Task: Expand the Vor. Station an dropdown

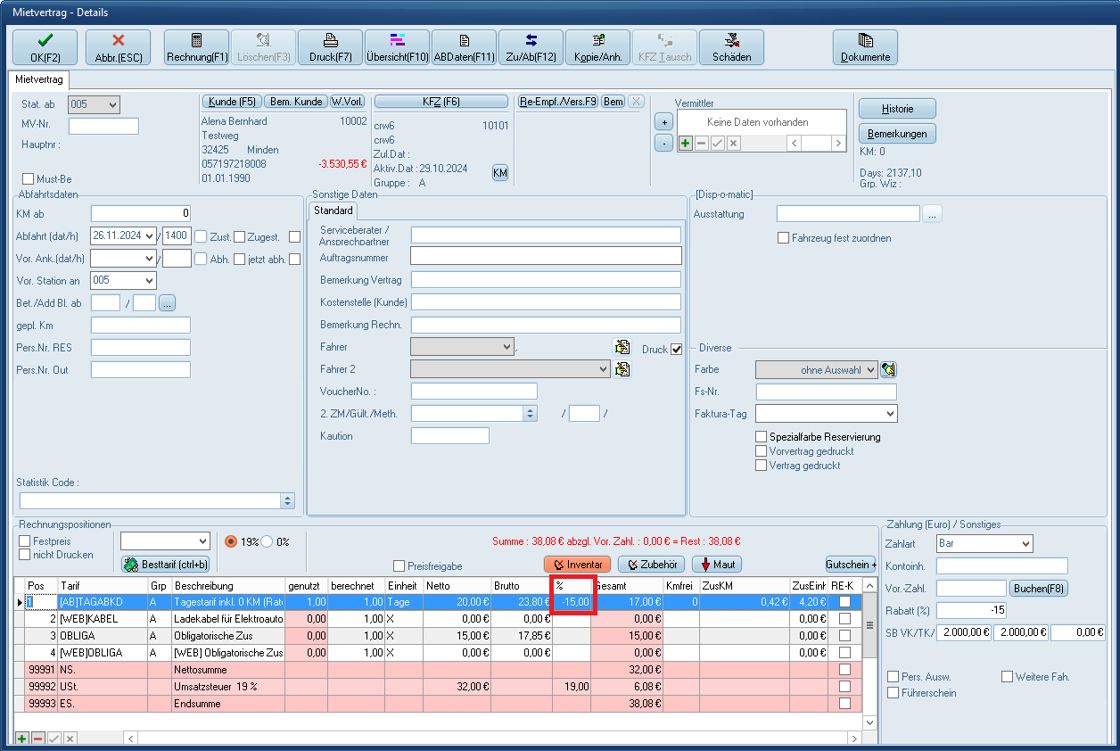Action: (147, 281)
